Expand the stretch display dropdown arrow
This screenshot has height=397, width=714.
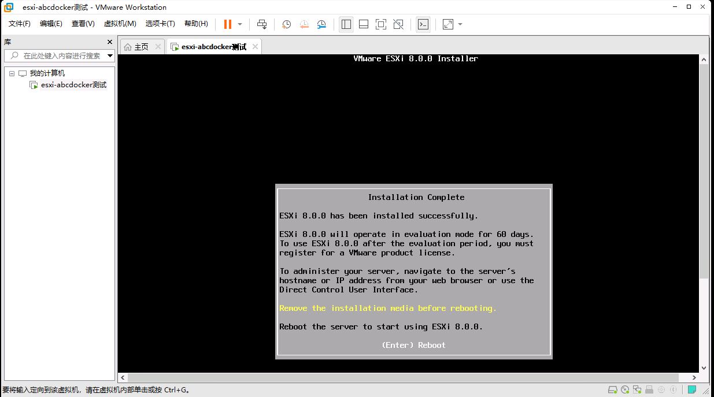tap(460, 24)
